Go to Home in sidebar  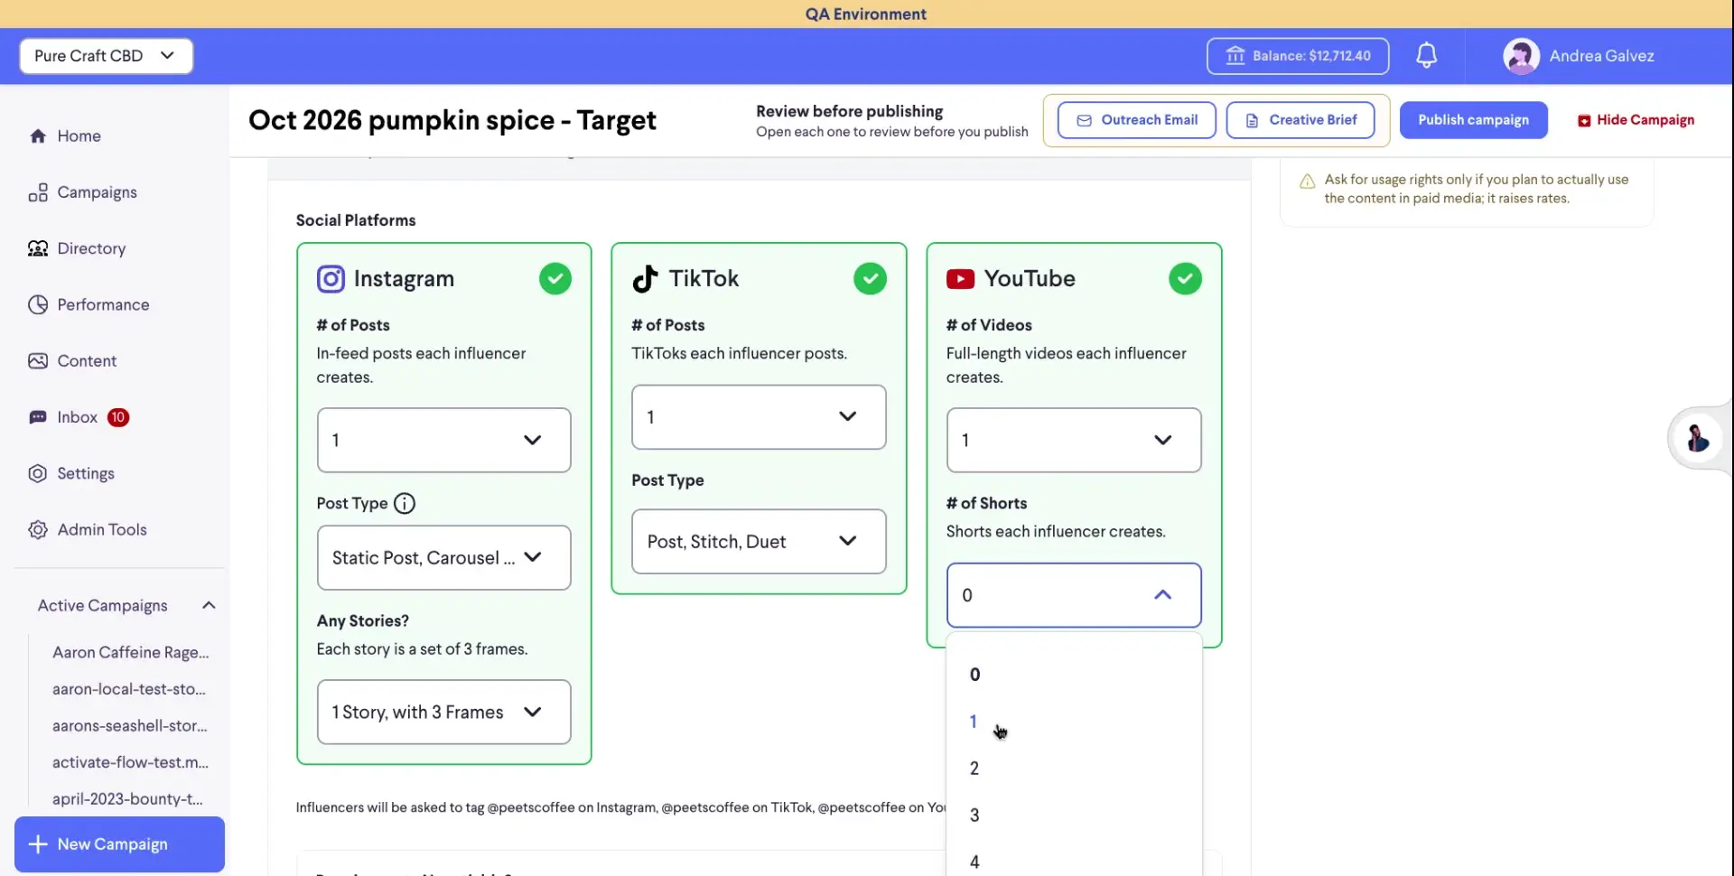coord(79,135)
